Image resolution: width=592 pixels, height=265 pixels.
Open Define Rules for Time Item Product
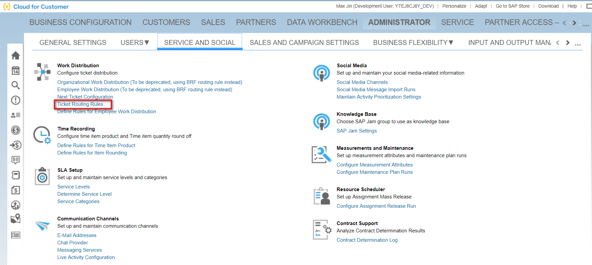point(96,145)
